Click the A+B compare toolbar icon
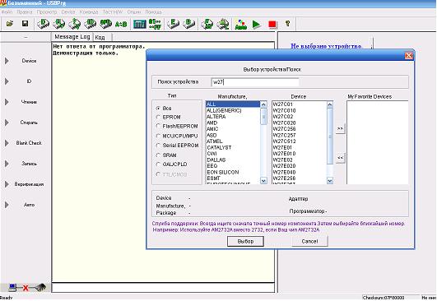 tap(121, 24)
